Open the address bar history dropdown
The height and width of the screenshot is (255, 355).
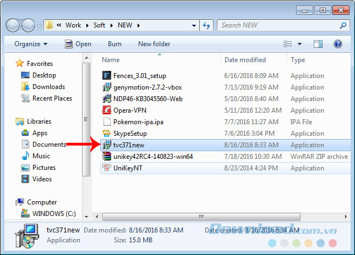click(194, 25)
